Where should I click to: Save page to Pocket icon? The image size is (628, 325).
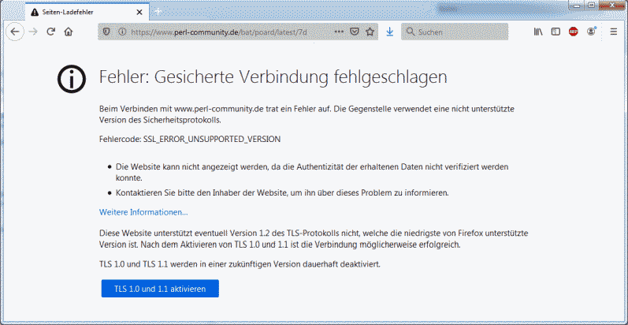coord(355,32)
